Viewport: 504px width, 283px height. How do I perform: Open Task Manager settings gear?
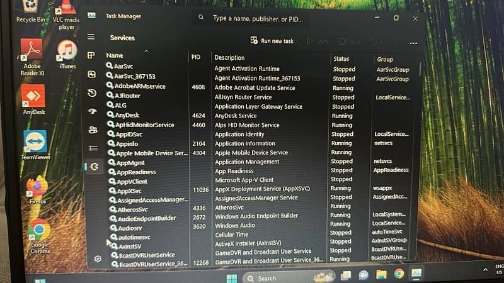(98, 258)
